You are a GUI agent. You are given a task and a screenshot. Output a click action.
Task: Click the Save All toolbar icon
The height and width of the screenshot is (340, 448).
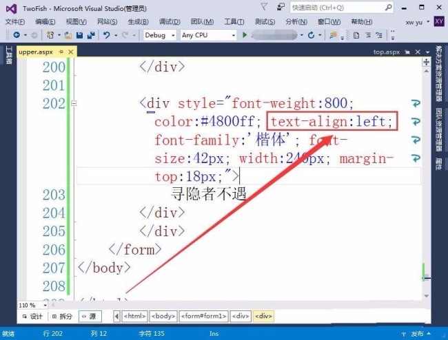[x=91, y=35]
